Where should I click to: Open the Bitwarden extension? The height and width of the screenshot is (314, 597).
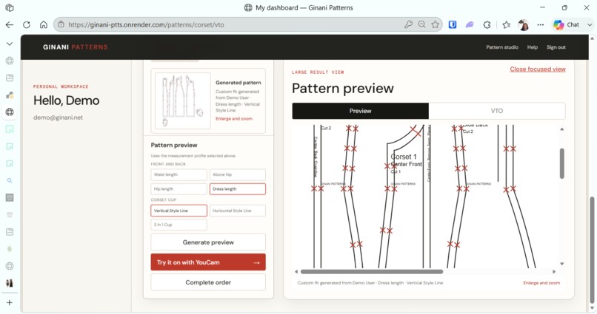pos(453,24)
